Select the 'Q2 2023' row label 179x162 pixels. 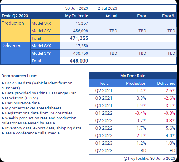(104, 151)
